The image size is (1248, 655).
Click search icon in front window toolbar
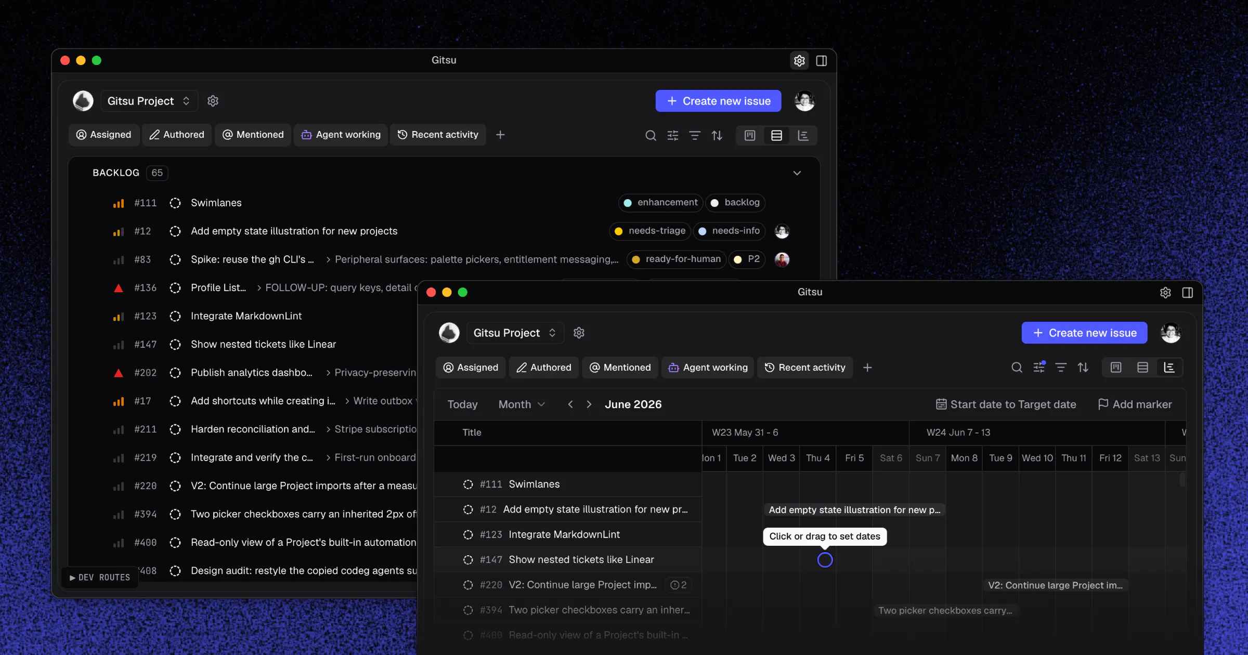[x=1017, y=368]
